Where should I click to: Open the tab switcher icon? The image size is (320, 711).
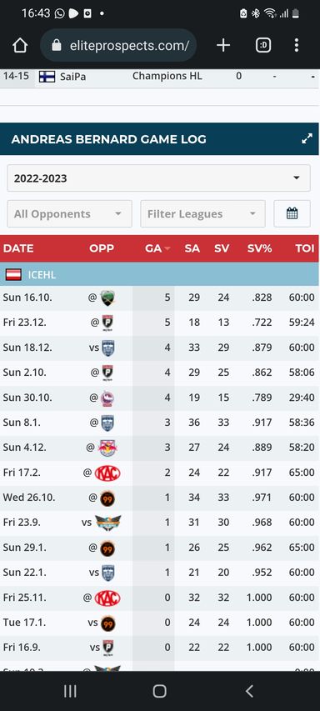point(263,45)
